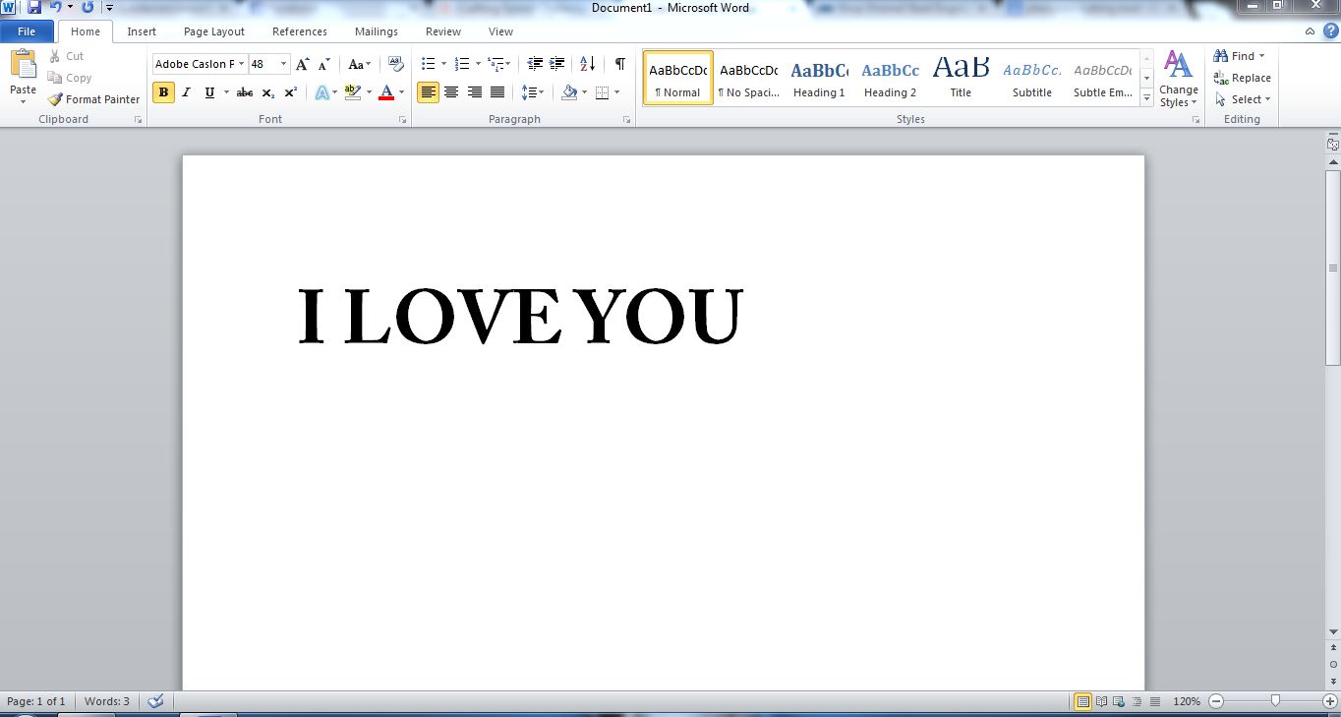The width and height of the screenshot is (1341, 717).
Task: Switch to Full Screen Reading view icon
Action: pos(1101,701)
